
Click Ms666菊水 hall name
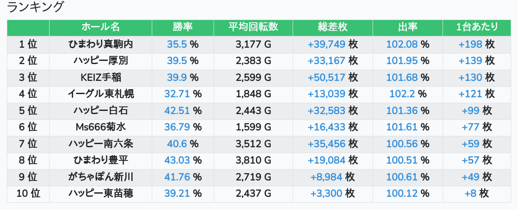[x=100, y=127]
